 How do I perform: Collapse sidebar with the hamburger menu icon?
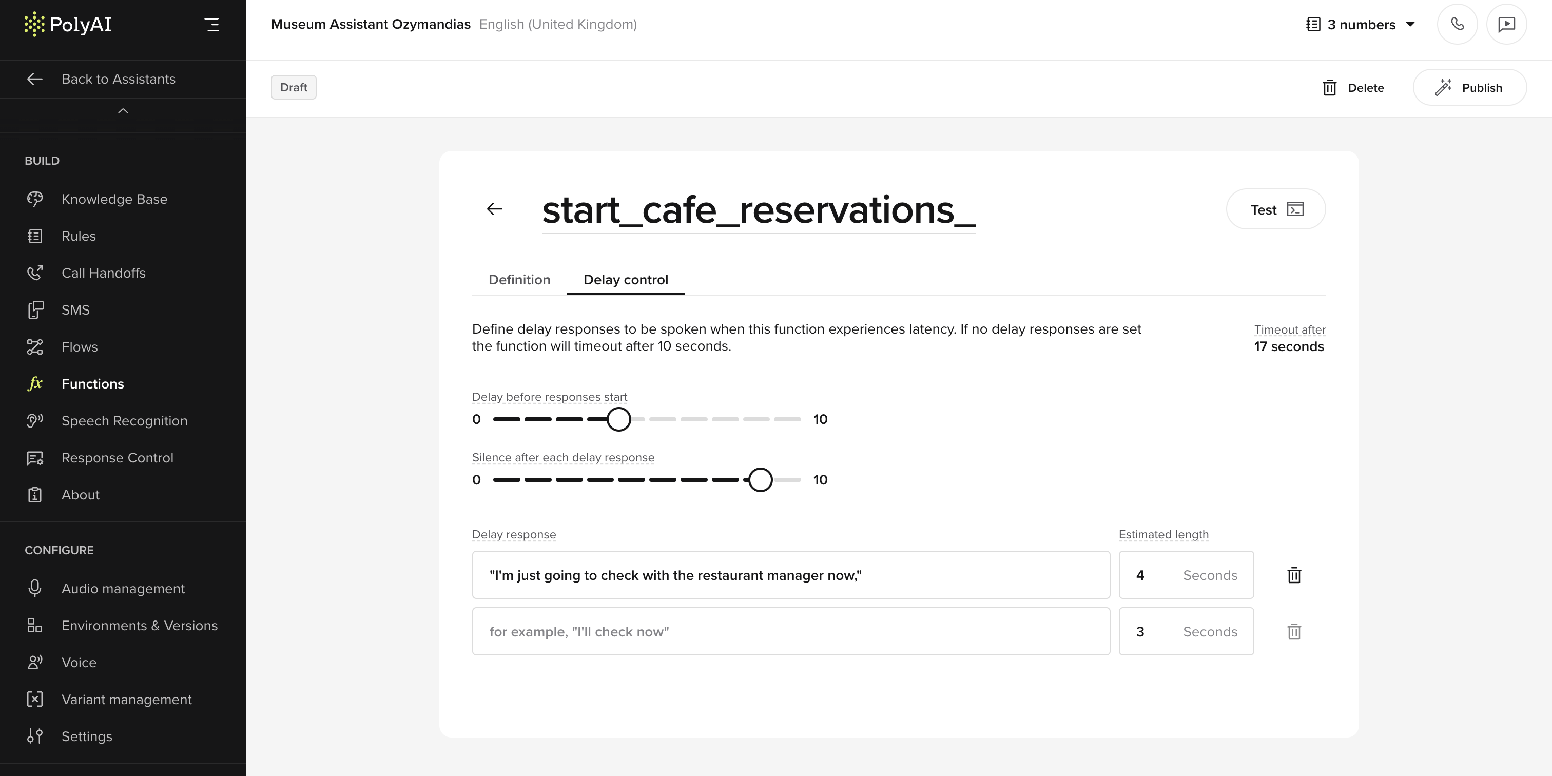pyautogui.click(x=211, y=25)
